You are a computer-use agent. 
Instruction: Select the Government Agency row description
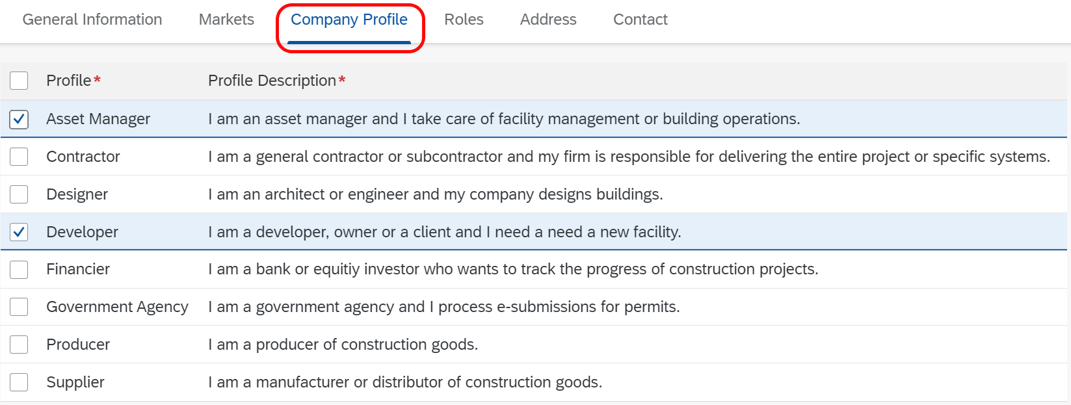tap(444, 307)
